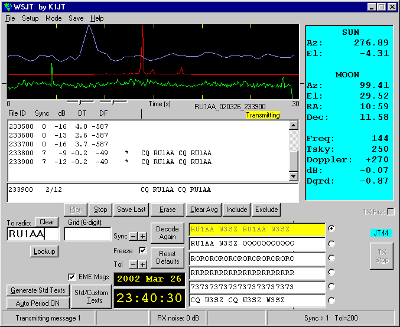This screenshot has width=400, height=327.
Task: Toggle the Freeze checkbox
Action: tap(142, 250)
